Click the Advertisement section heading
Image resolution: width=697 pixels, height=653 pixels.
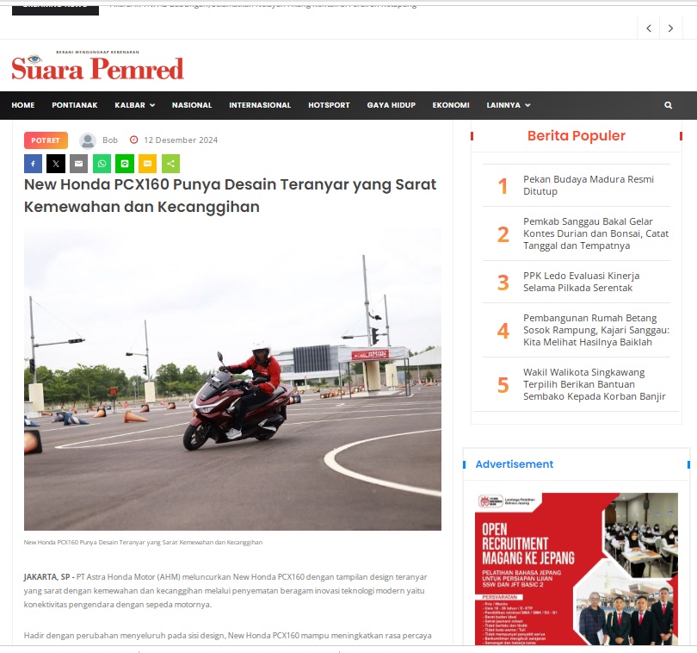click(x=515, y=464)
